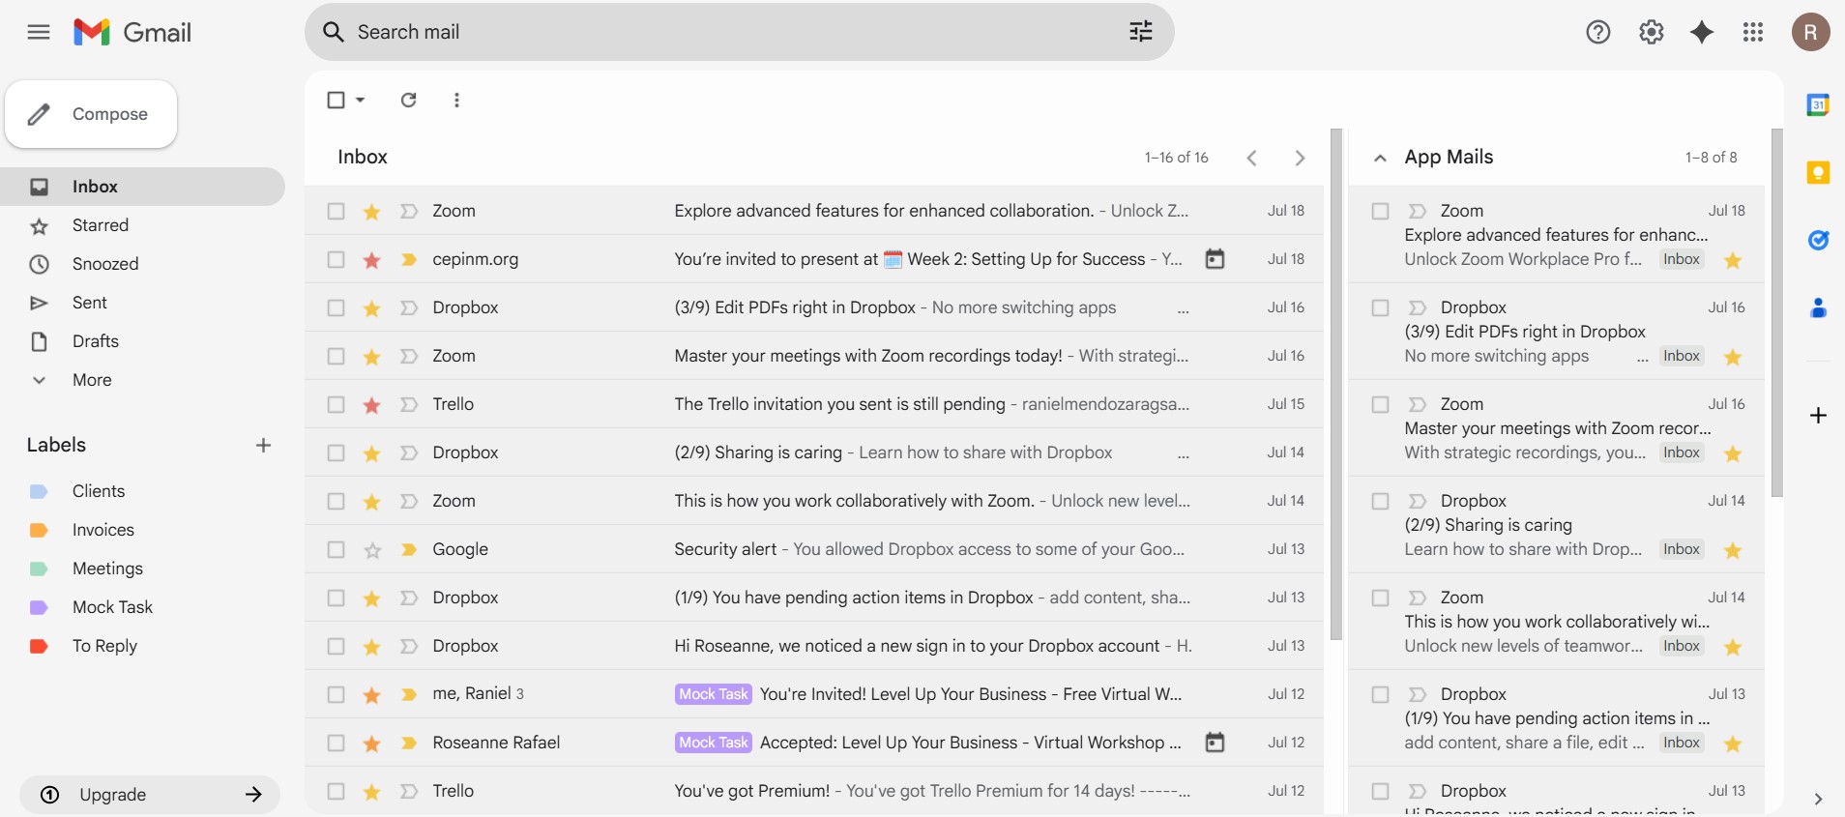
Task: Unstar the Zoom Explore advanced features email
Action: [x=372, y=211]
